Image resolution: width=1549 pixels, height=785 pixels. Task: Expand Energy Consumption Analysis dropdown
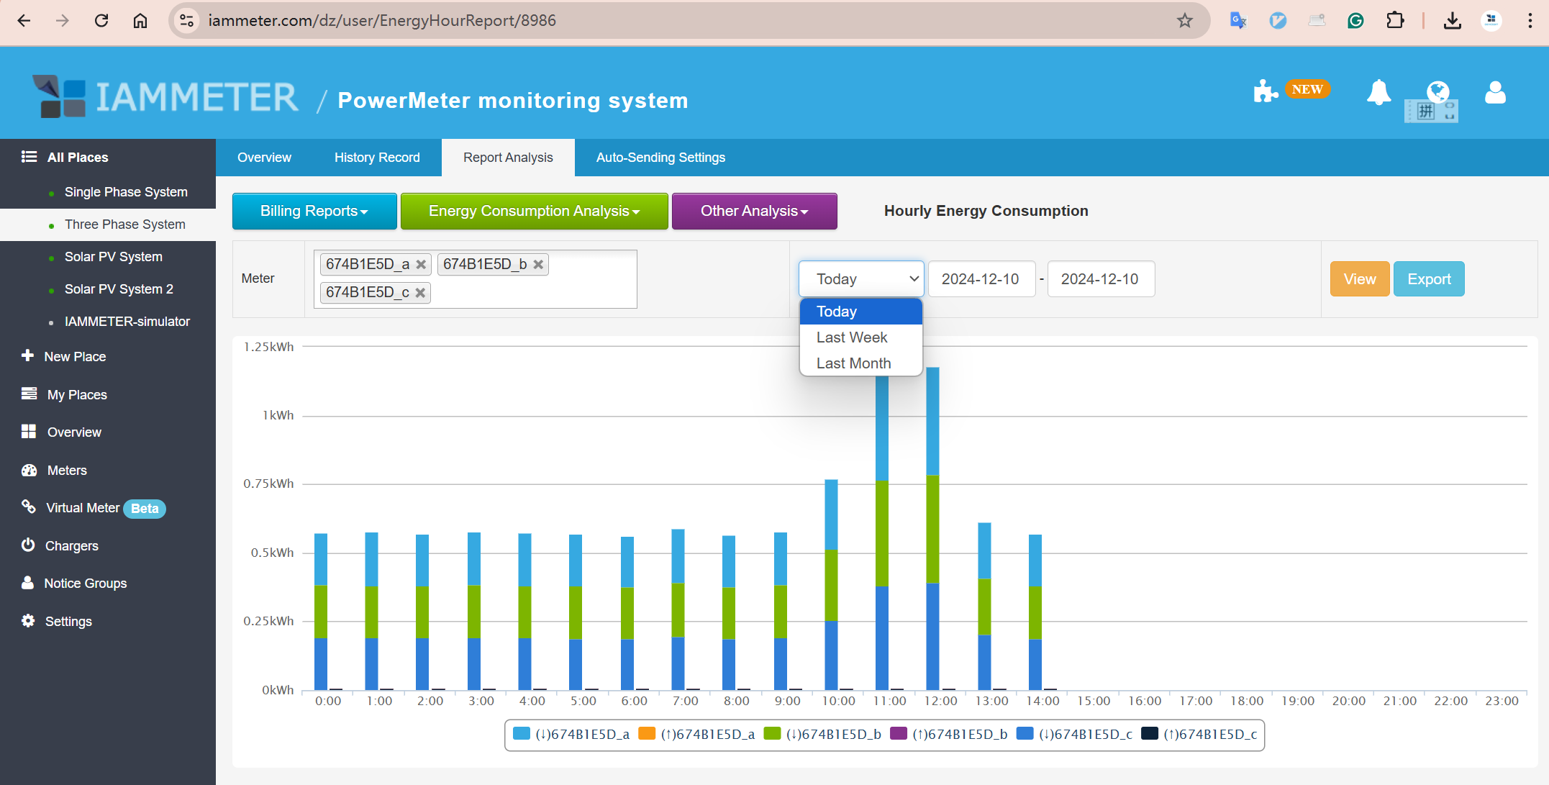pyautogui.click(x=534, y=211)
